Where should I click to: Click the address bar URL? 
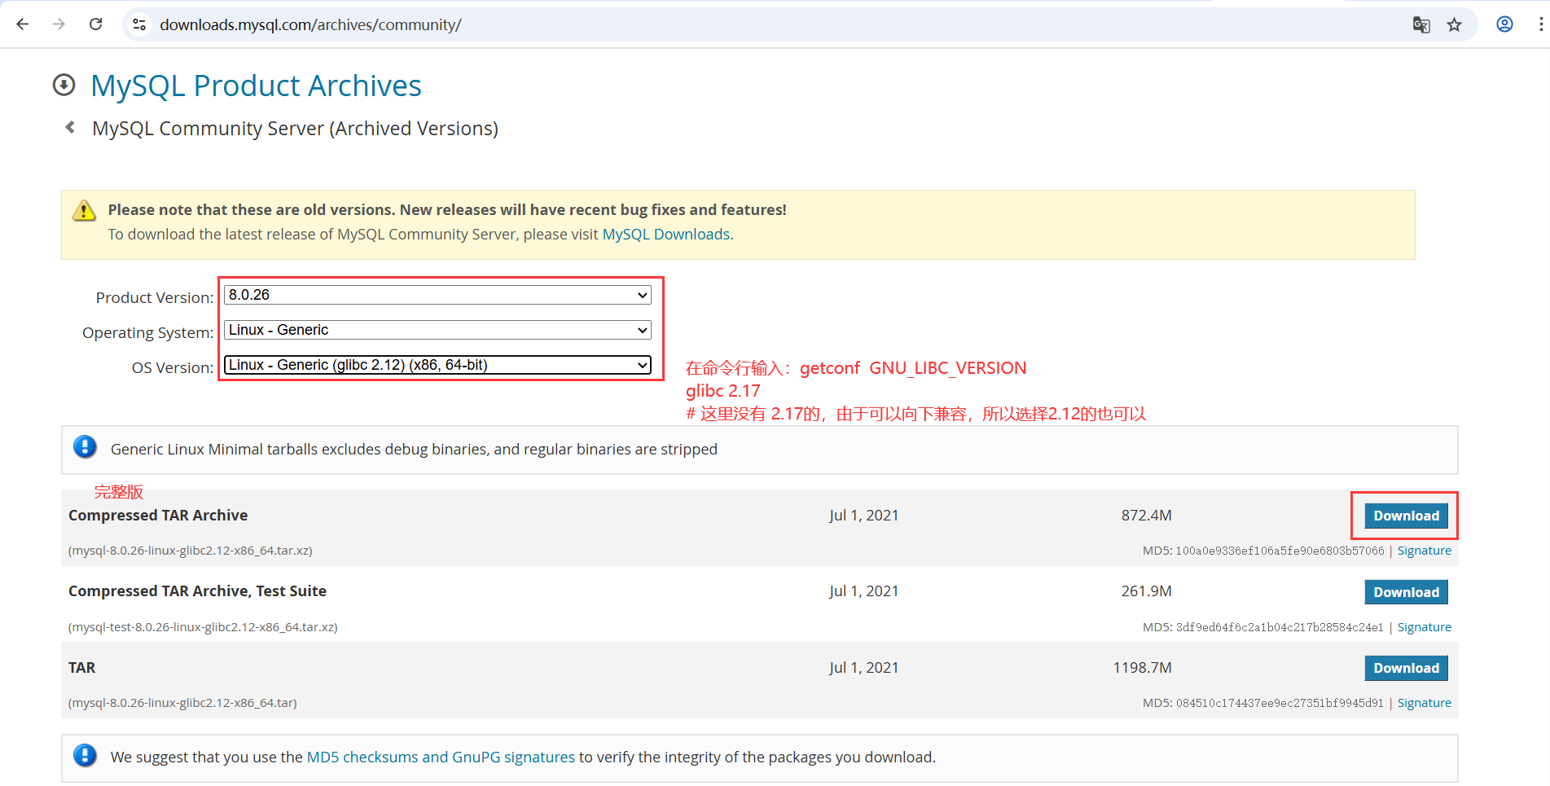click(x=310, y=24)
